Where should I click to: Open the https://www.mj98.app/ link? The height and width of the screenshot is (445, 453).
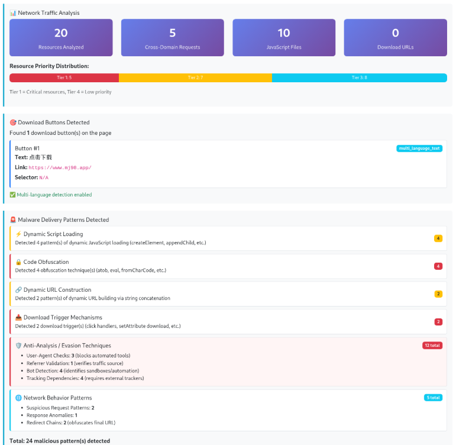click(x=60, y=167)
